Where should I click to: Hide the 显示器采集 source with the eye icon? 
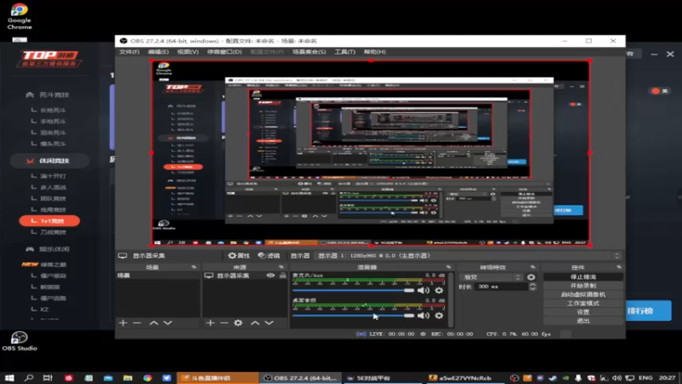[270, 276]
